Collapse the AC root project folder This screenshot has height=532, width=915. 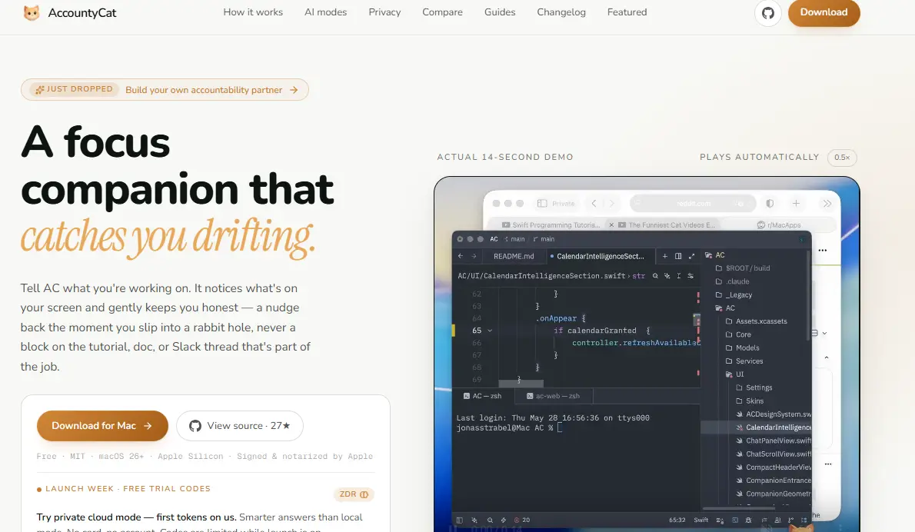point(715,255)
